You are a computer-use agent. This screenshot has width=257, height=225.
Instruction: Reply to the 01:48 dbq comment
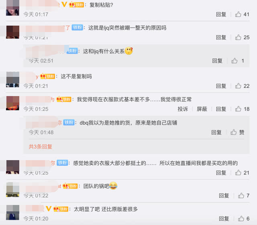[216, 132]
